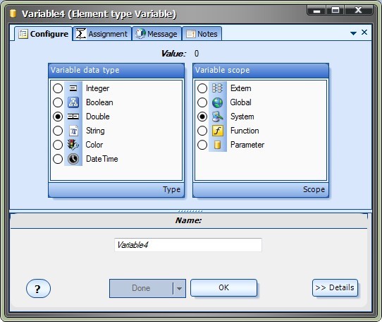Viewport: 382px width, 322px height.
Task: Expand the dialog with Details button
Action: (335, 288)
